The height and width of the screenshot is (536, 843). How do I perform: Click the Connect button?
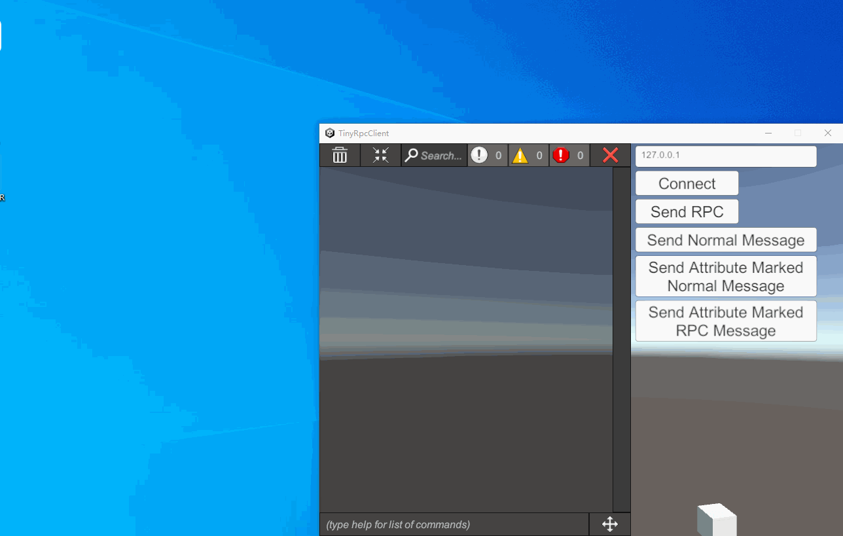tap(687, 183)
